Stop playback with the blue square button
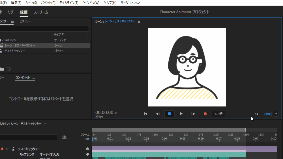Image resolution: width=283 pixels, height=159 pixels. pos(169,114)
